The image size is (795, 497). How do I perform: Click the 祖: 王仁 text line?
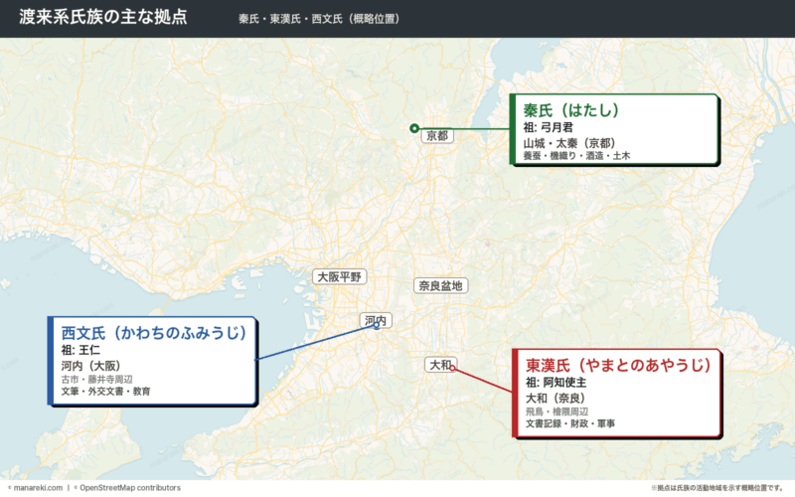pyautogui.click(x=80, y=350)
